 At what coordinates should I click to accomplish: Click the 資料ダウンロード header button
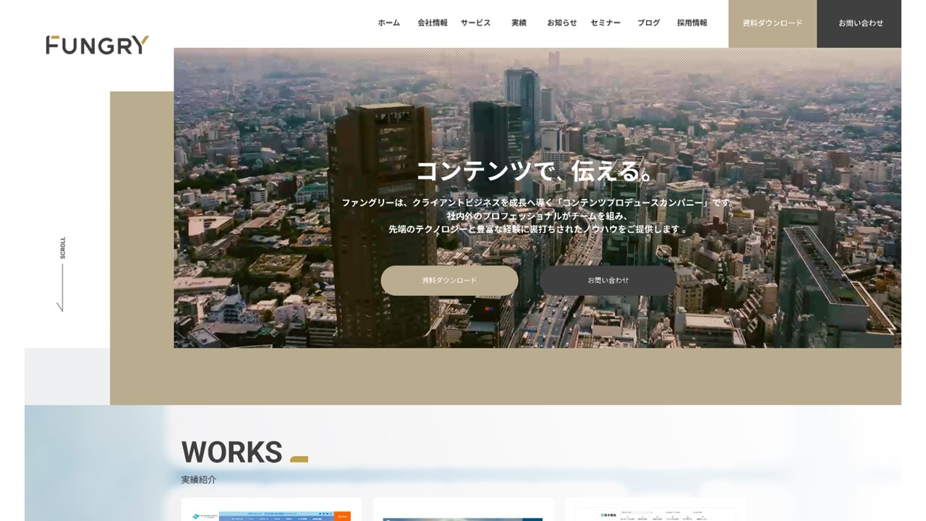770,22
